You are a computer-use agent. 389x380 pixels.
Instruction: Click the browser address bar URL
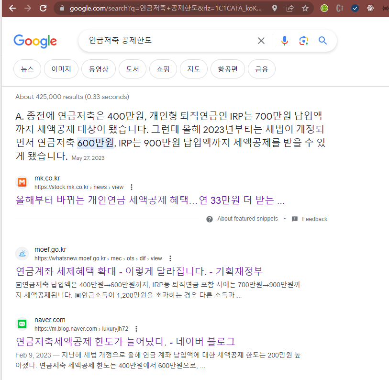[x=166, y=8]
